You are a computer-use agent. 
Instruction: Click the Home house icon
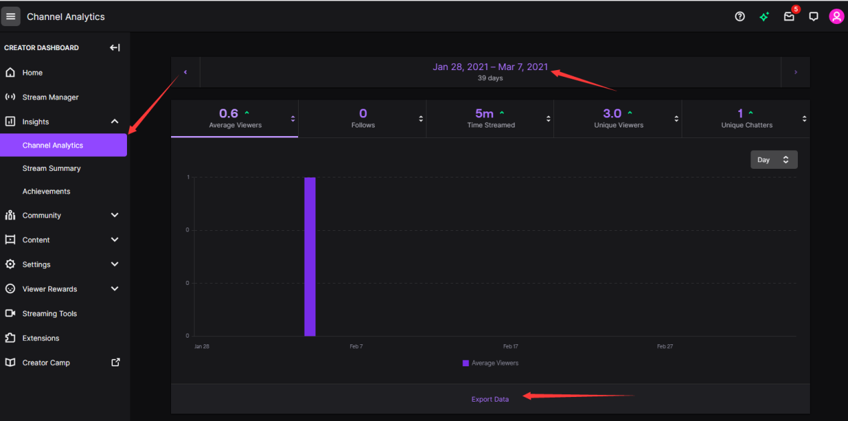(10, 72)
